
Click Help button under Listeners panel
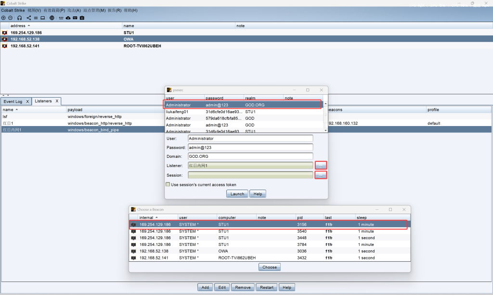[x=287, y=287]
